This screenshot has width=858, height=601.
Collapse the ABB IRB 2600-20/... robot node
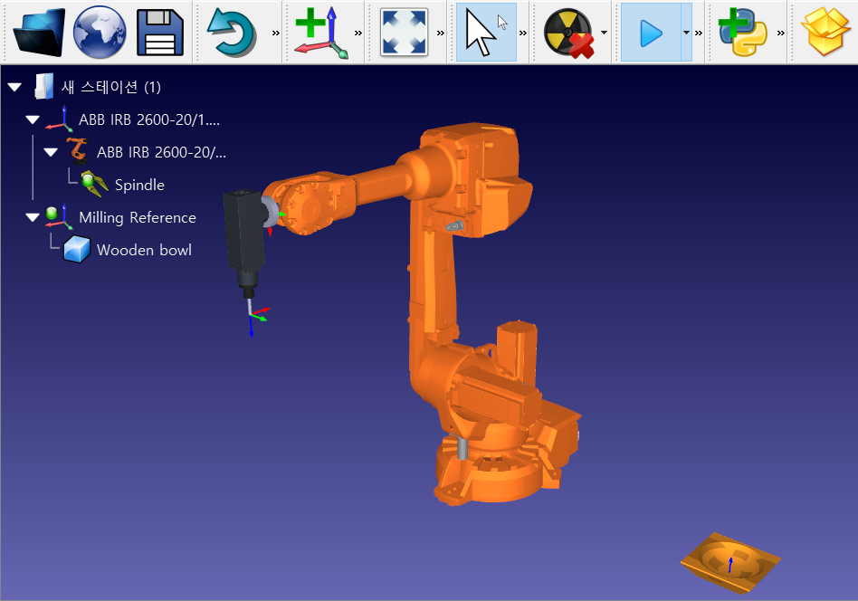51,152
